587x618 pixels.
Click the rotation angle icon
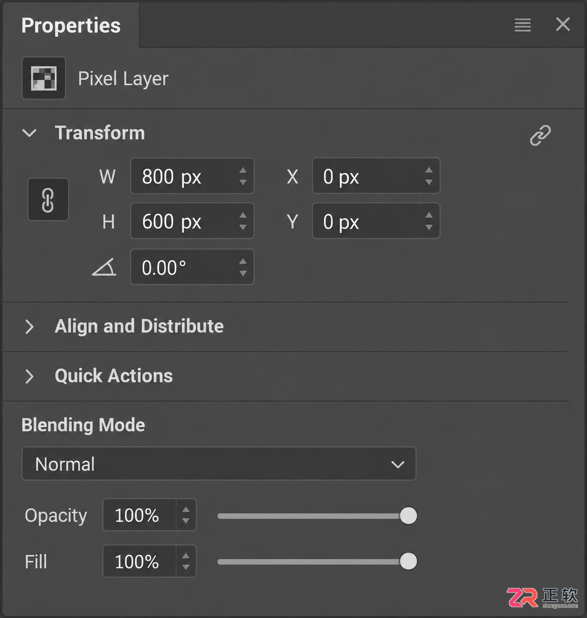[x=104, y=267]
